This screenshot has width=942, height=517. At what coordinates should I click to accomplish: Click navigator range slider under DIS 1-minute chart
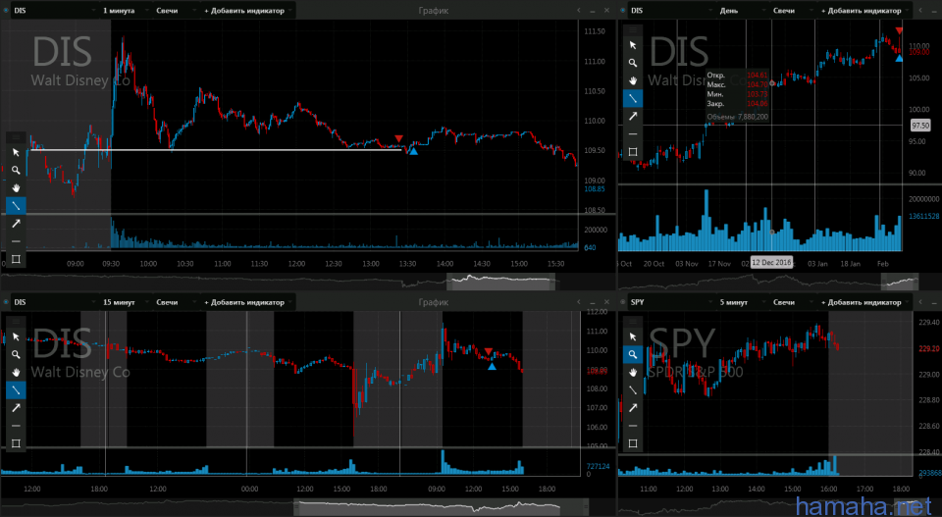[500, 281]
